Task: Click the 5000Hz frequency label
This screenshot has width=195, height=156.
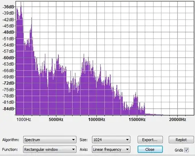Action: tap(56, 119)
